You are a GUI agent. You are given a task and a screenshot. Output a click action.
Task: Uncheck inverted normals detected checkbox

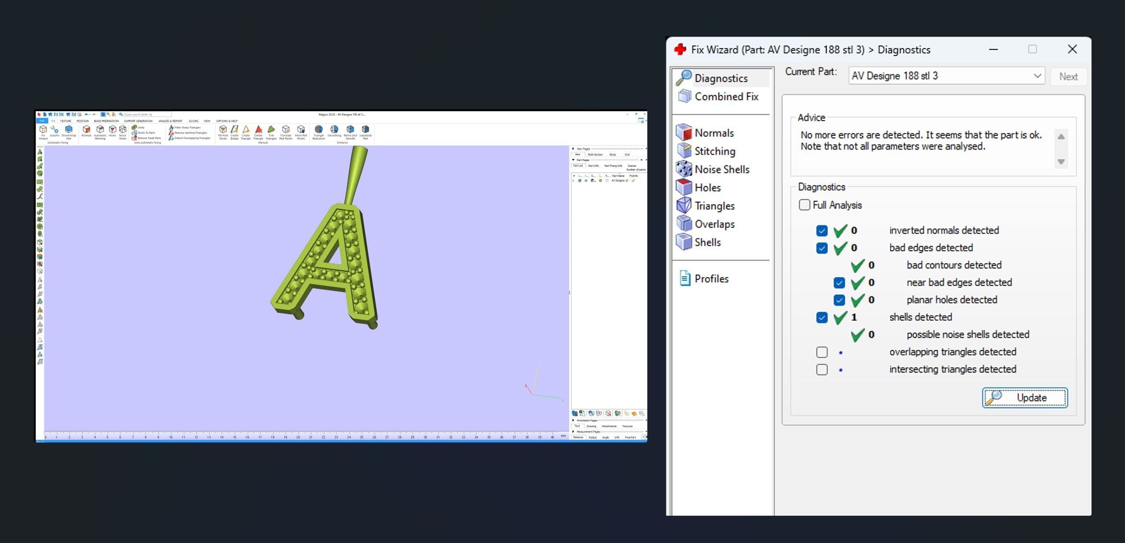[822, 230]
